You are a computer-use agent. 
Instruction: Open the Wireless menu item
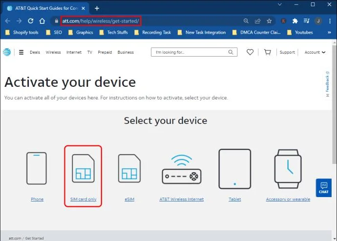point(53,52)
